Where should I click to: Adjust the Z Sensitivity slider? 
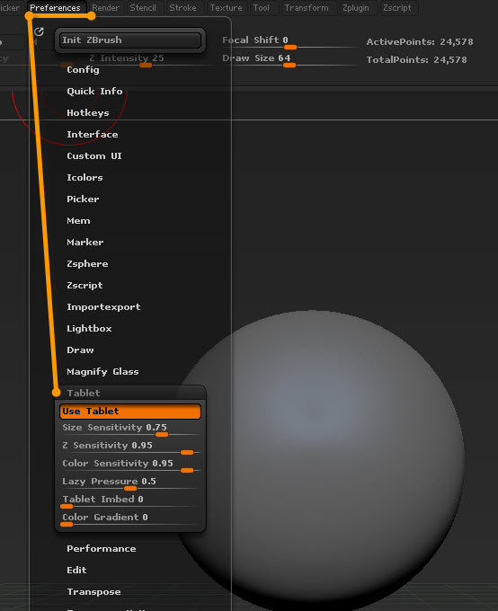130,447
